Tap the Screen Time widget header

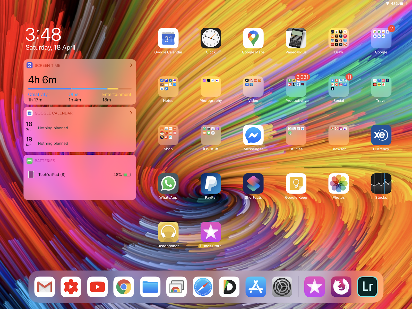tap(80, 65)
